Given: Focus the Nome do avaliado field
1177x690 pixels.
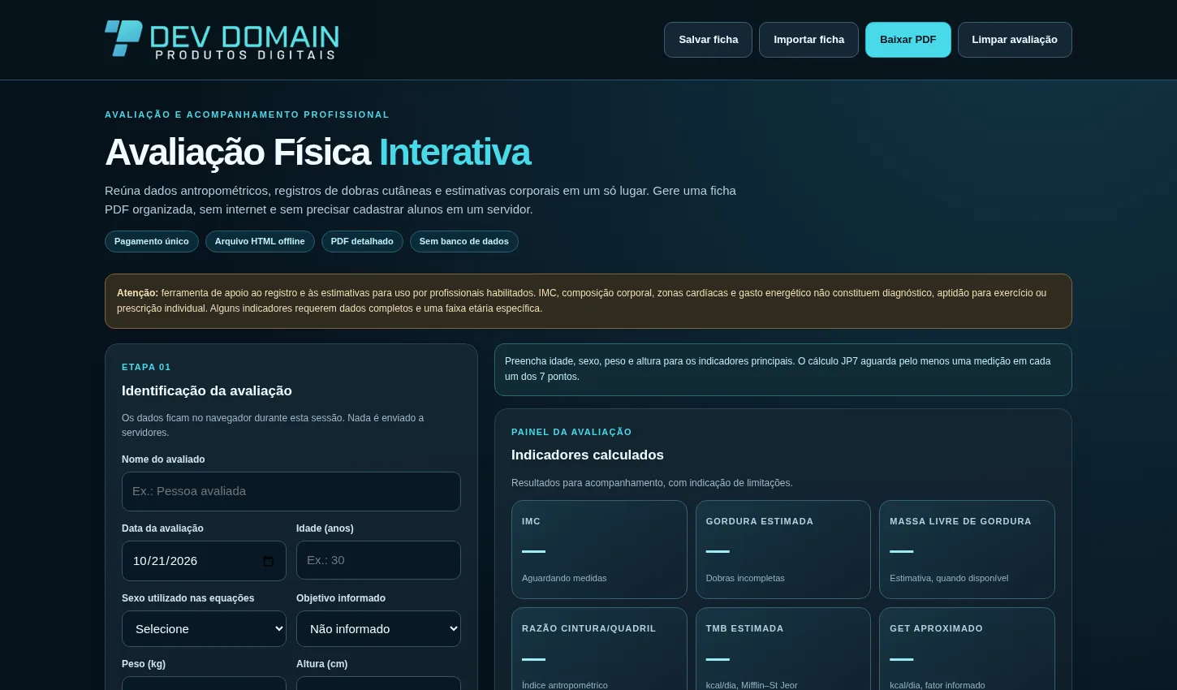Looking at the screenshot, I should [x=291, y=491].
